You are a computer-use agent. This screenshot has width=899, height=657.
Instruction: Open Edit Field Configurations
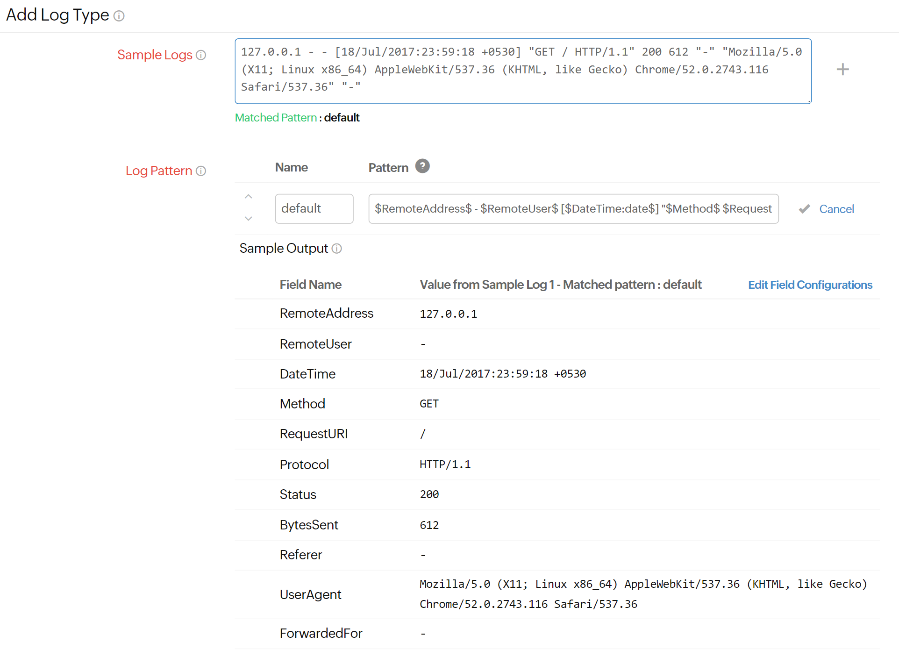(810, 285)
